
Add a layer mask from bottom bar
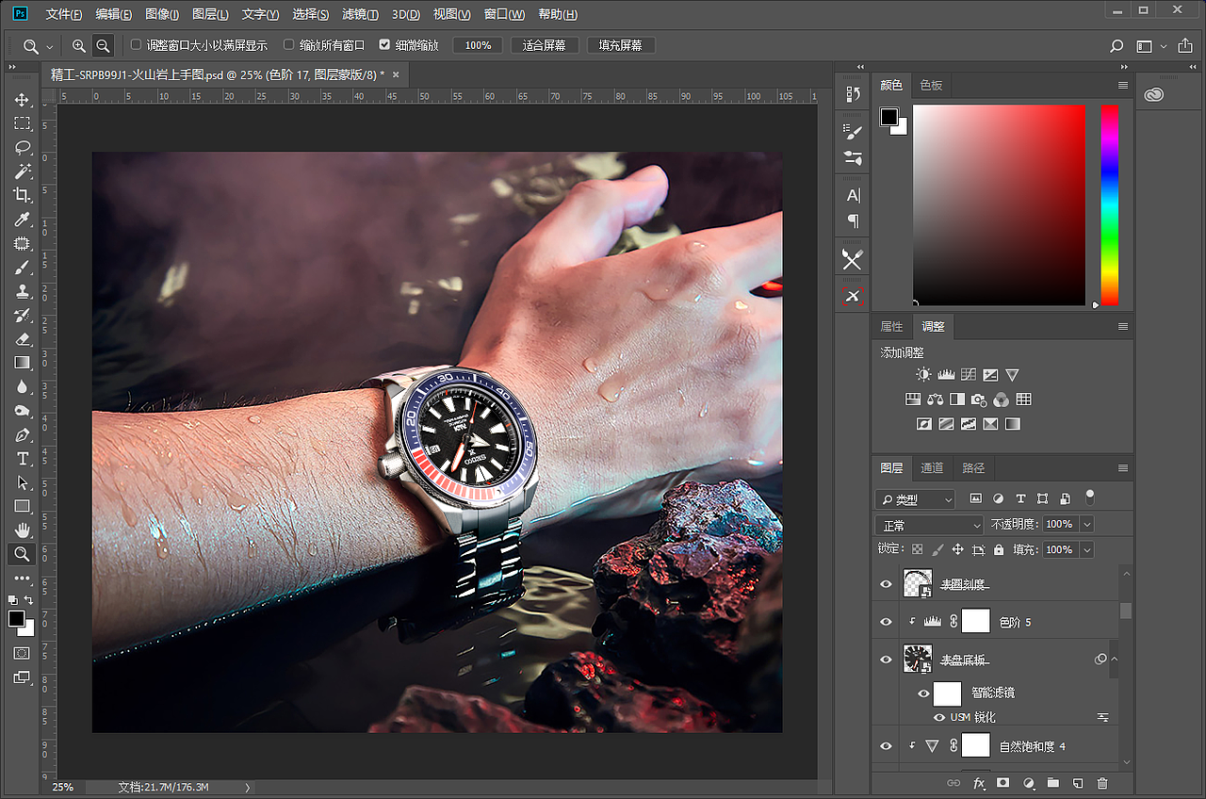1003,783
